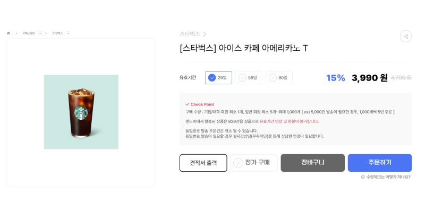Open the 스타벅스 breadcrumb category
The image size is (425, 212).
[x=57, y=33]
